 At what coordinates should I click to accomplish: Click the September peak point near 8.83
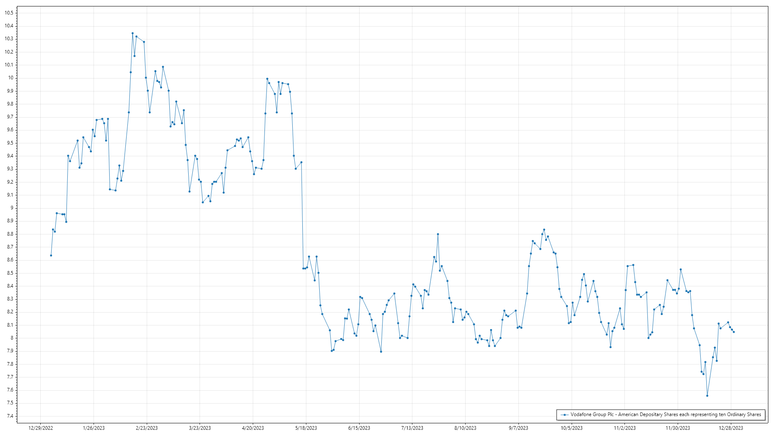pyautogui.click(x=544, y=230)
